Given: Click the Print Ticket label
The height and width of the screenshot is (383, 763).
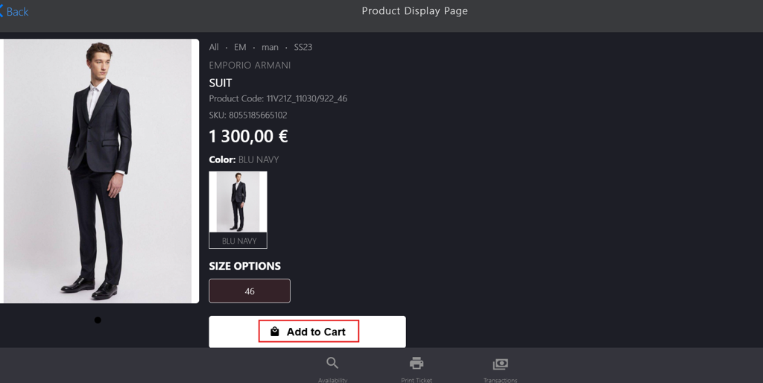Looking at the screenshot, I should [x=417, y=380].
